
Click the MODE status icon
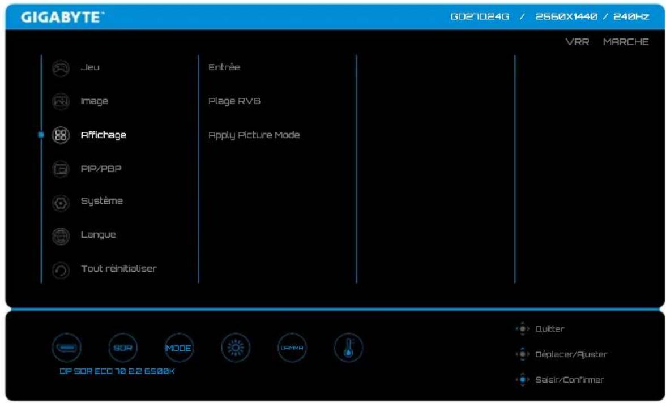179,348
